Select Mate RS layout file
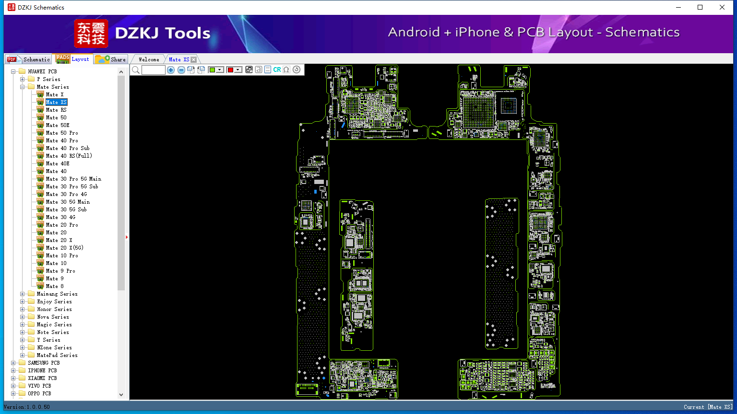Screen dimensions: 737x414 coord(56,110)
